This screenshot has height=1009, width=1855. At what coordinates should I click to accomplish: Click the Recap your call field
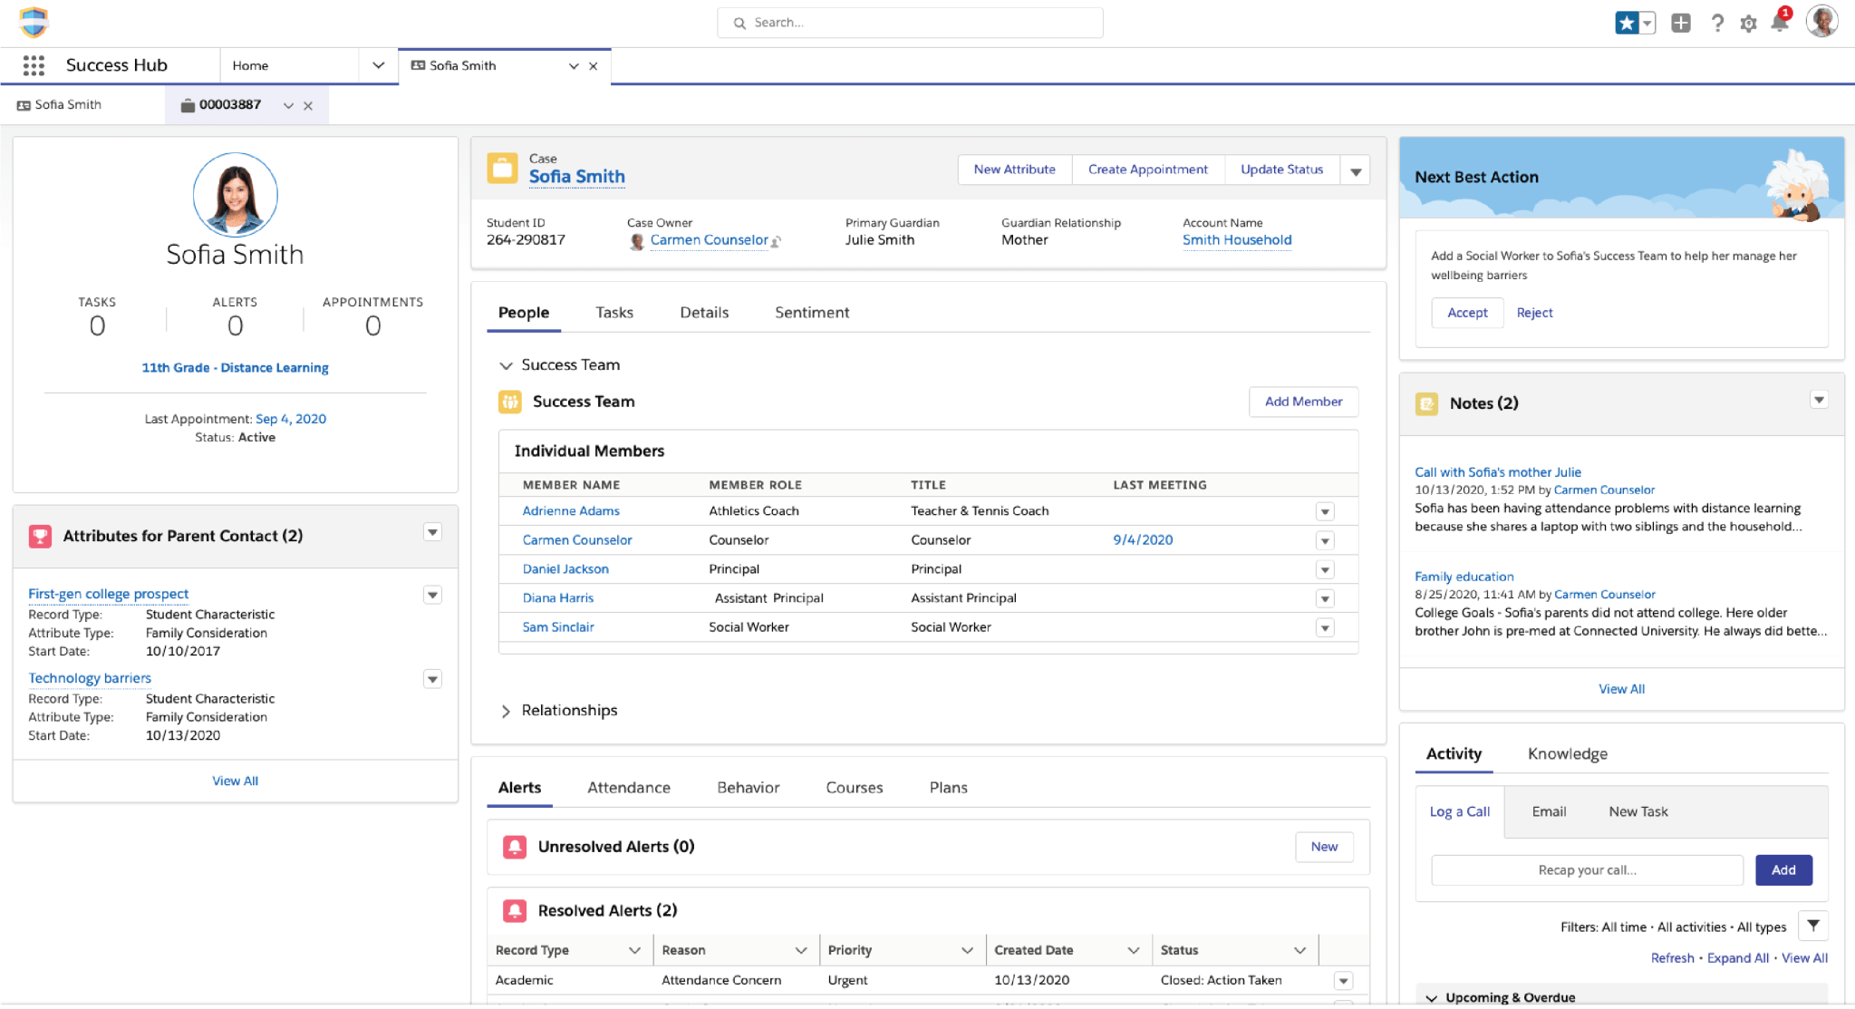tap(1587, 870)
